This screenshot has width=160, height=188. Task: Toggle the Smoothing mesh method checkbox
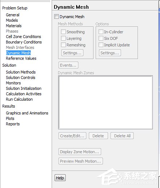(x=63, y=32)
